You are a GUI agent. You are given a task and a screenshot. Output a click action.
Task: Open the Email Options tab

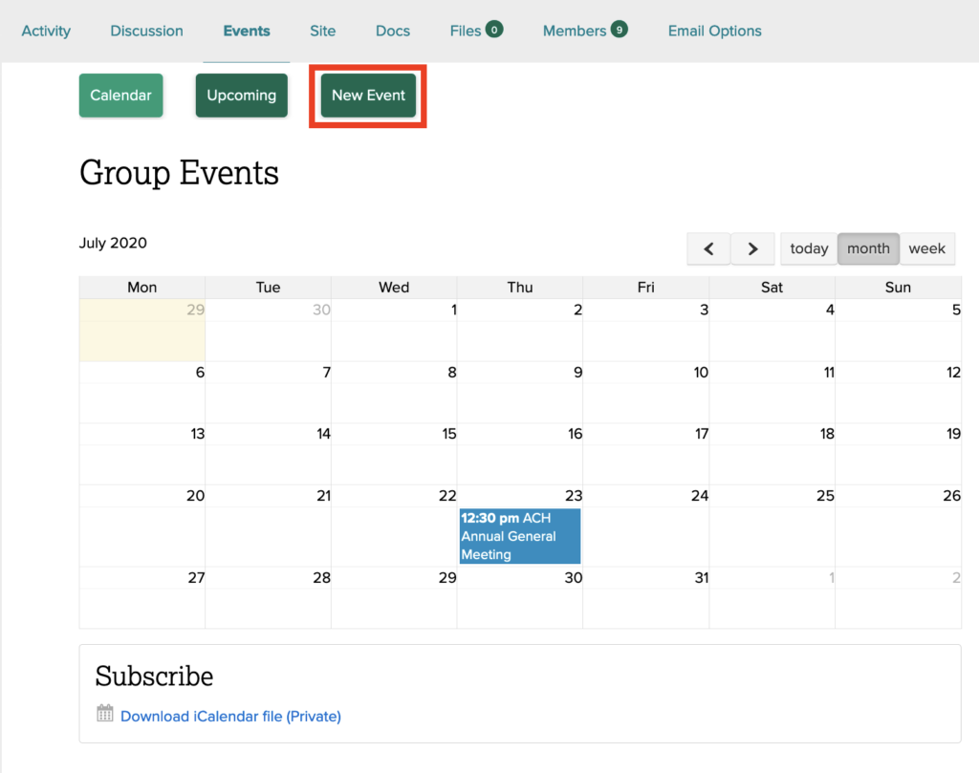point(714,31)
